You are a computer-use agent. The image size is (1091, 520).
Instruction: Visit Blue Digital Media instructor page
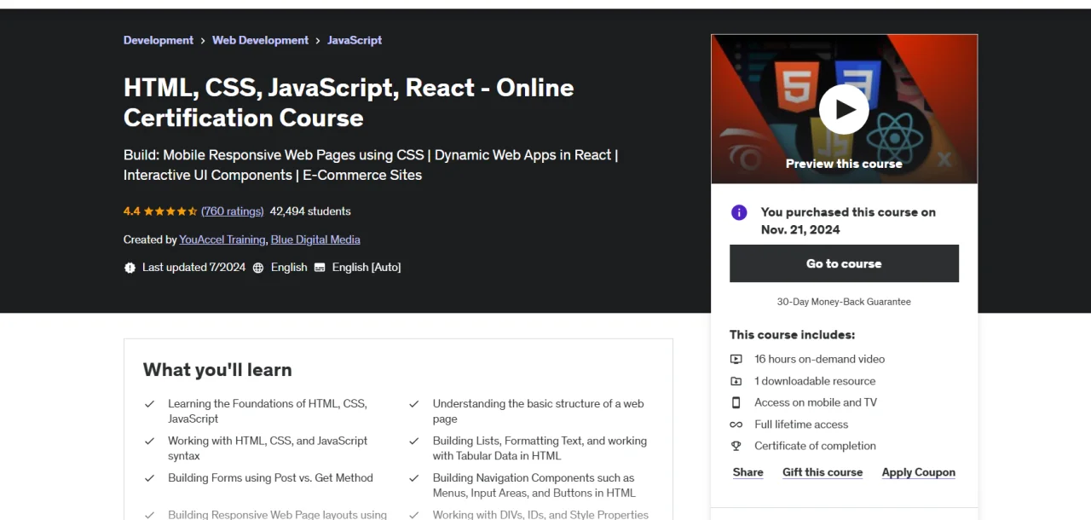pos(315,240)
